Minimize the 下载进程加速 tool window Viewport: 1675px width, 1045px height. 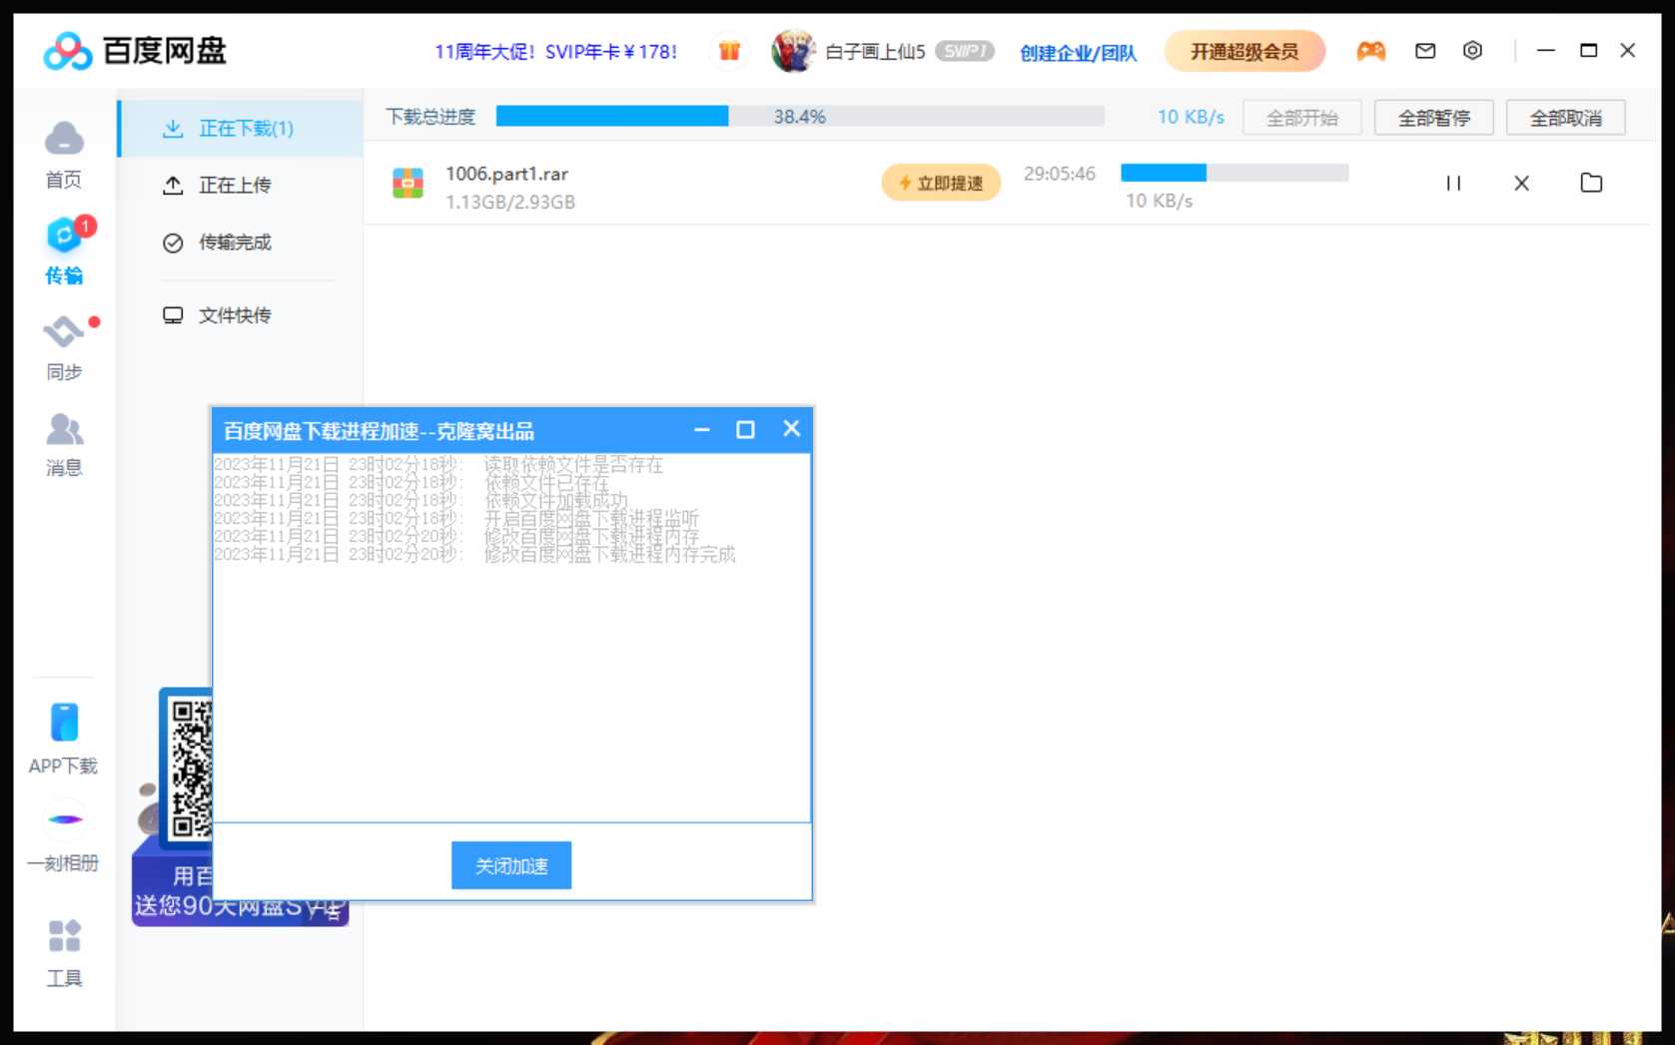(x=702, y=429)
